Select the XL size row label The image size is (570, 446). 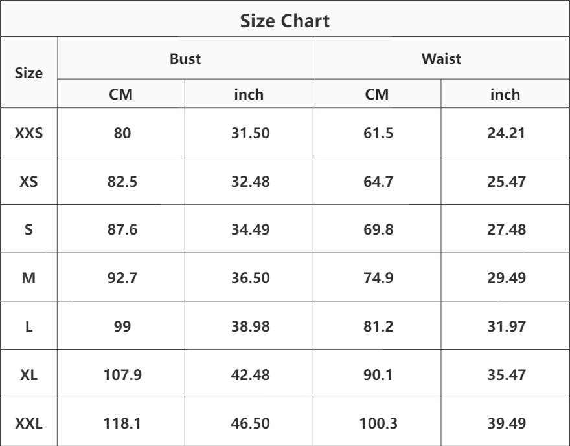click(29, 375)
